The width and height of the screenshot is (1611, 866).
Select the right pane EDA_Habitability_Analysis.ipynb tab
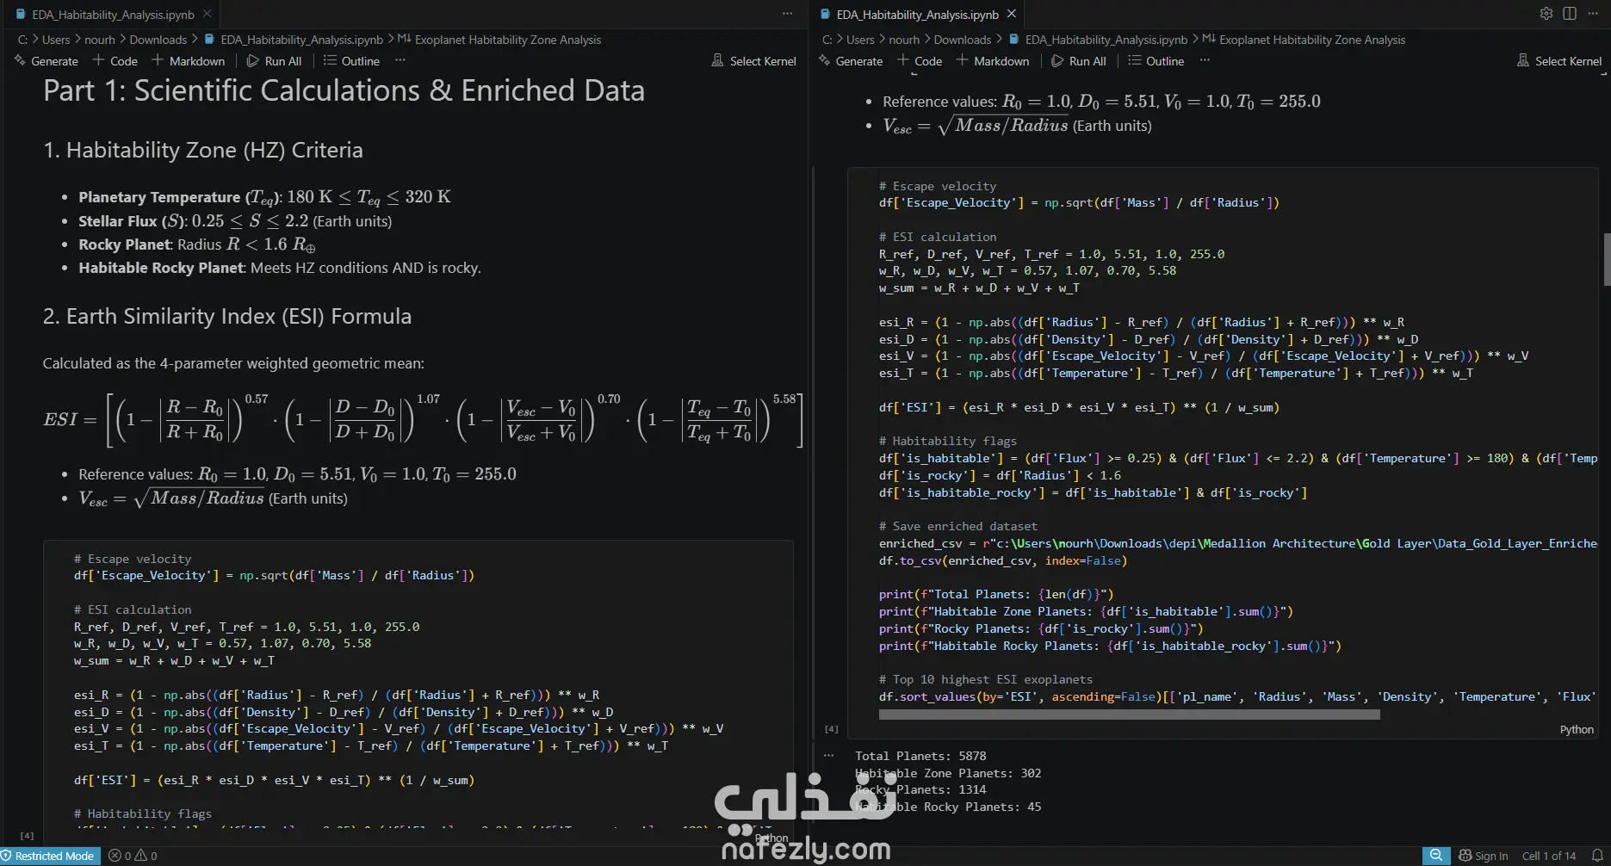click(917, 14)
